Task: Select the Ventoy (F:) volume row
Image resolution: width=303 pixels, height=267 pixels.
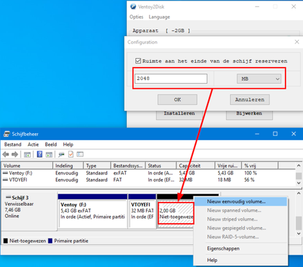Action: (148, 173)
